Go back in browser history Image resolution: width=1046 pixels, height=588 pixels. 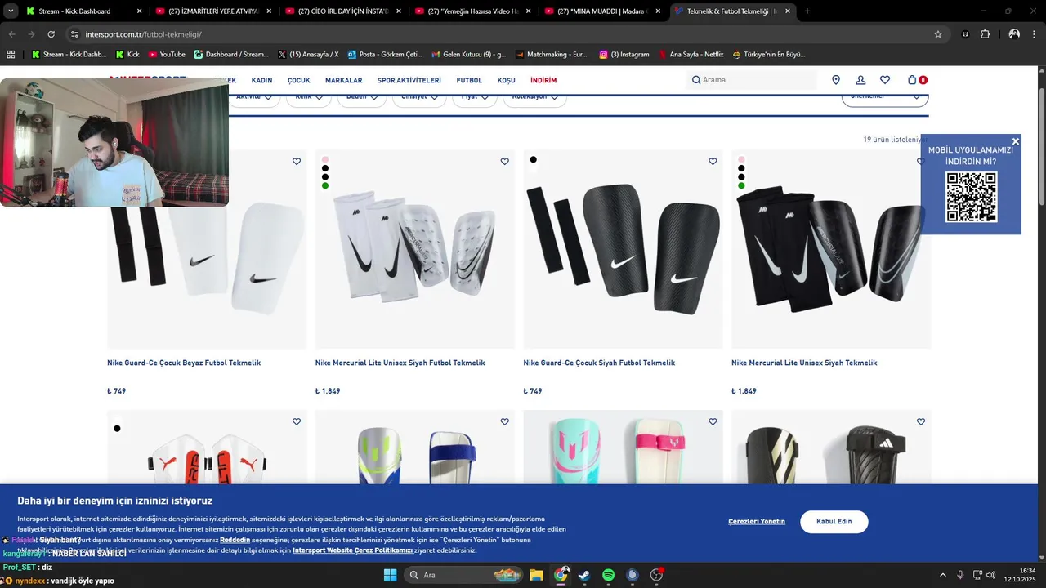11,34
